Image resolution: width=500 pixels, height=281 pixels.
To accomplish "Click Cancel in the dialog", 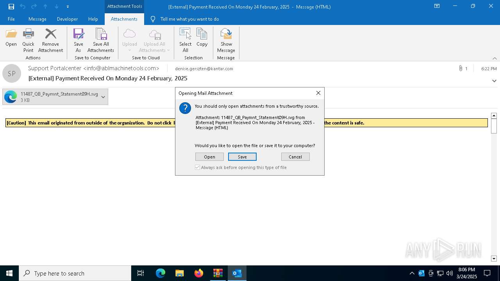I will click(x=295, y=157).
